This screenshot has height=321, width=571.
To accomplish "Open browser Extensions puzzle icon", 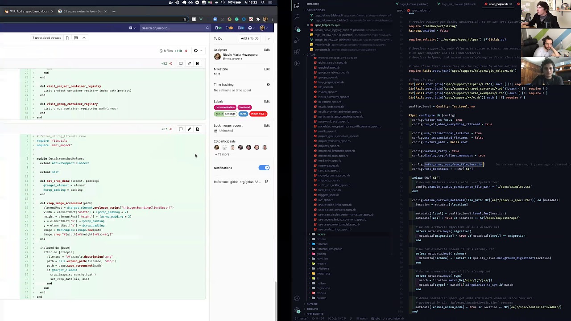I will tap(258, 19).
